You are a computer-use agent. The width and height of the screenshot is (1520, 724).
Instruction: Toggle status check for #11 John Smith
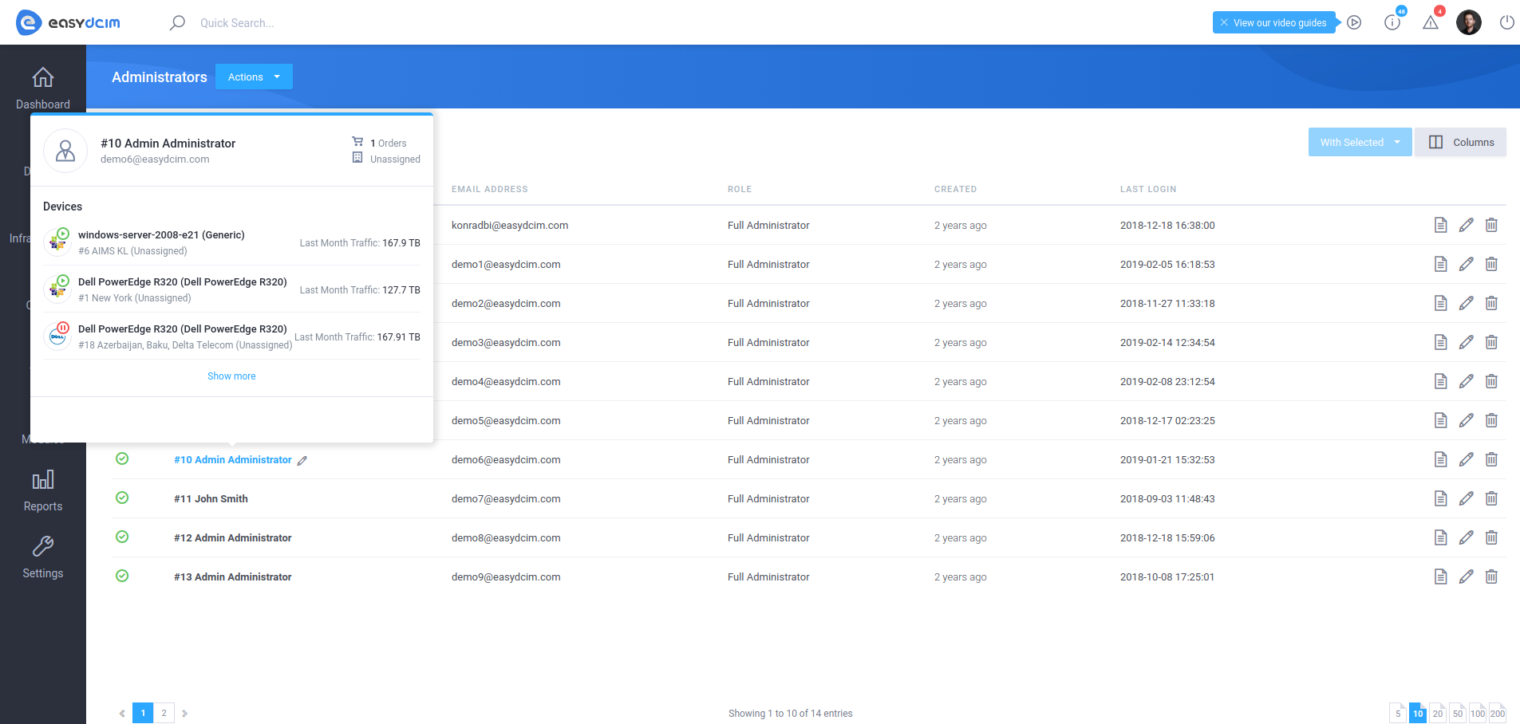point(122,498)
